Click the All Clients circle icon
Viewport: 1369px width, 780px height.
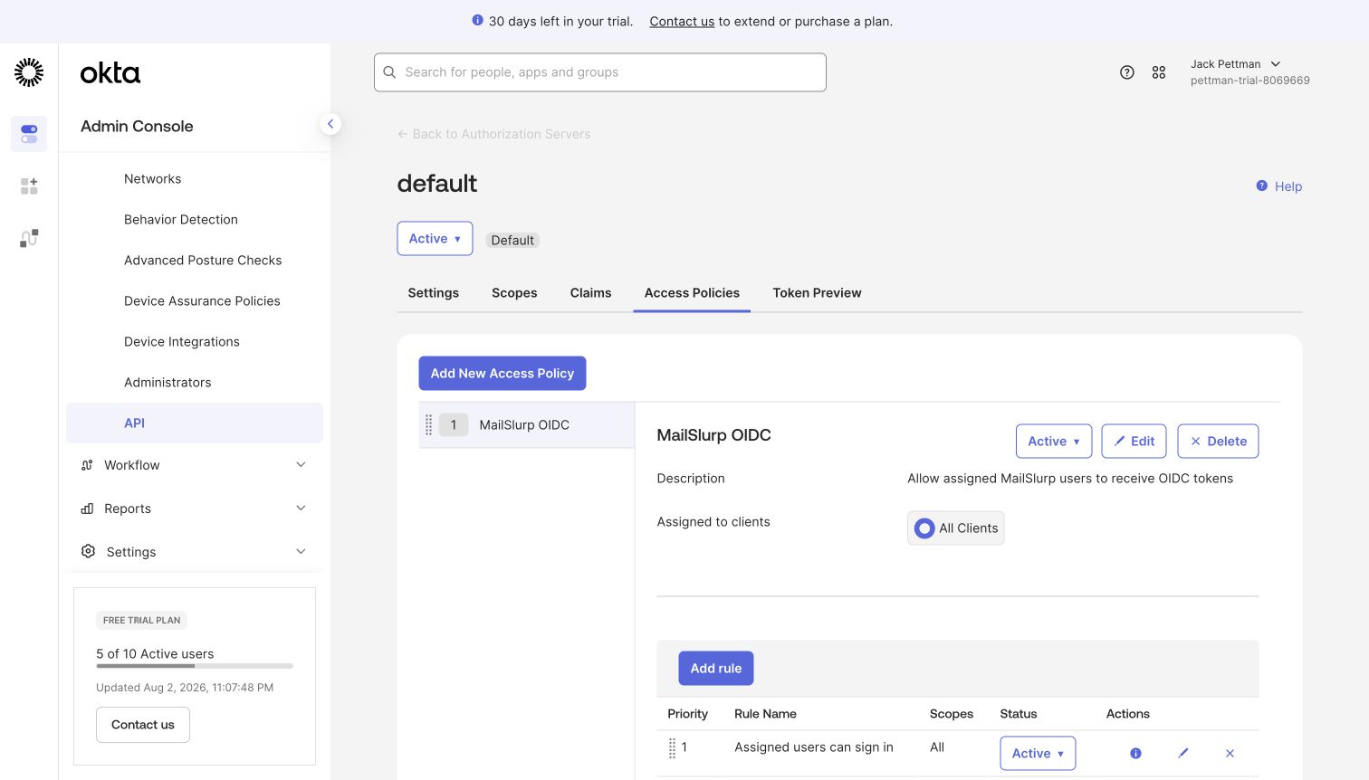[x=924, y=528]
